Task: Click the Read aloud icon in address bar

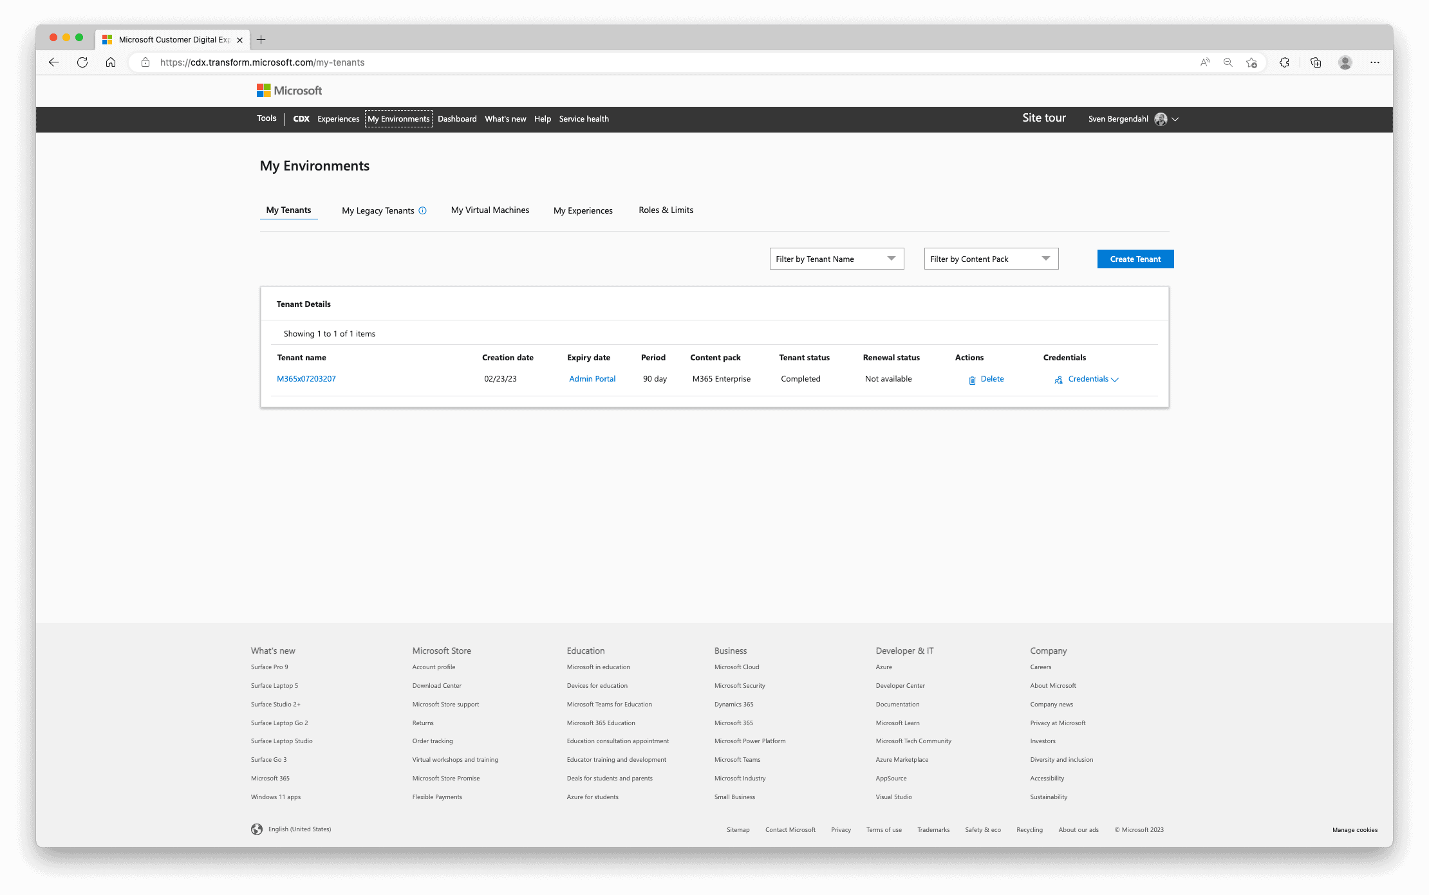Action: pos(1205,62)
